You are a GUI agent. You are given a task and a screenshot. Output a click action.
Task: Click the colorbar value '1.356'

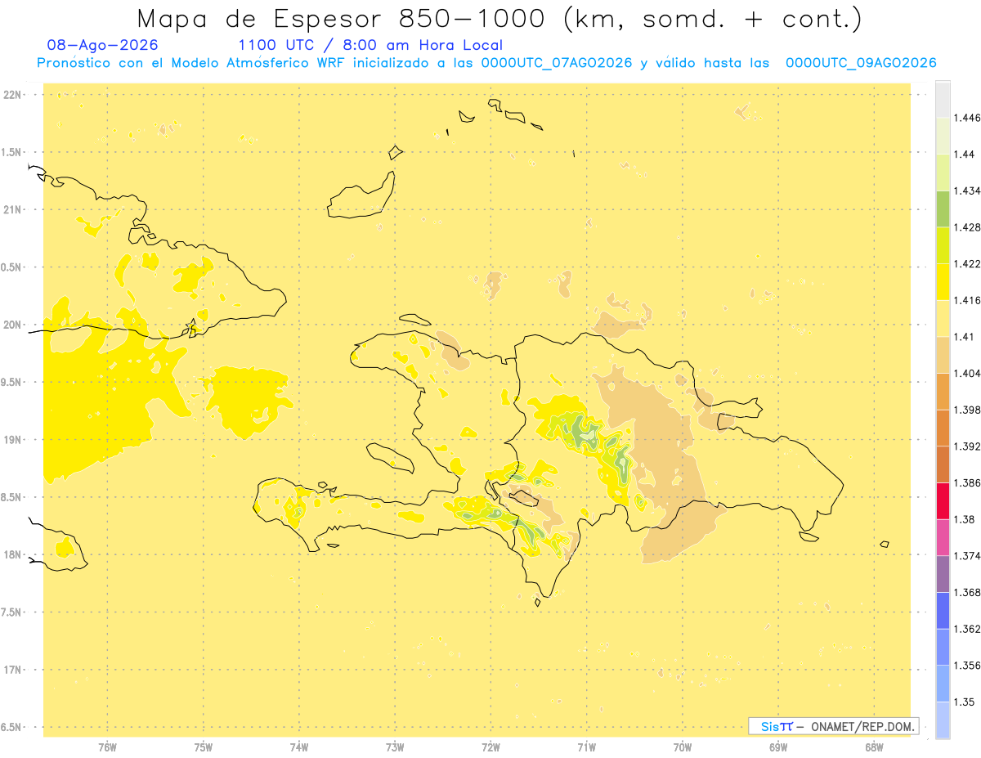pos(967,666)
